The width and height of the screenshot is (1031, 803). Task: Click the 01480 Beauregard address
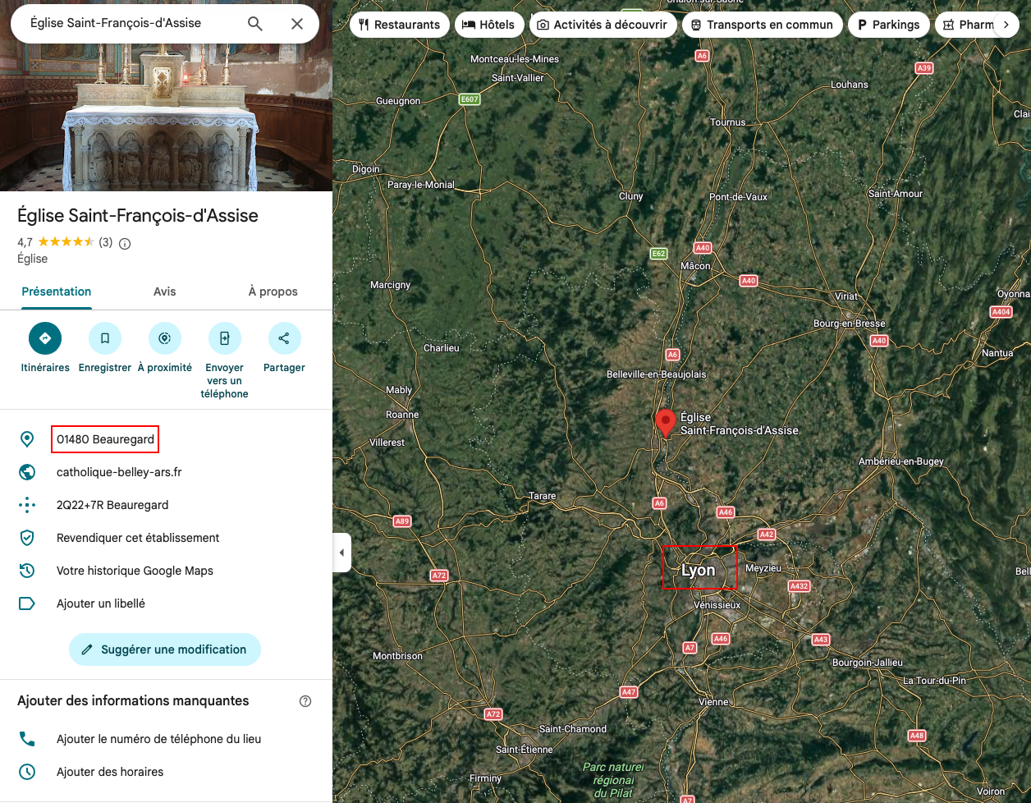click(x=105, y=439)
